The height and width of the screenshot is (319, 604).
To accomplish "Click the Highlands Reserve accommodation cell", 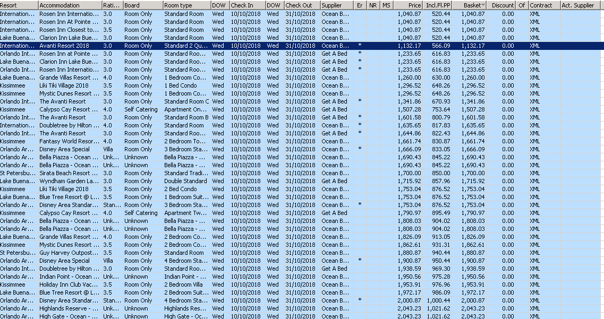I will (69, 308).
